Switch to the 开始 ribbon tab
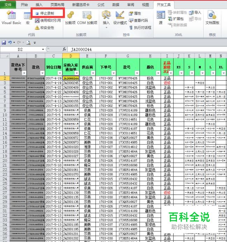This screenshot has height=242, width=227. pos(24,5)
